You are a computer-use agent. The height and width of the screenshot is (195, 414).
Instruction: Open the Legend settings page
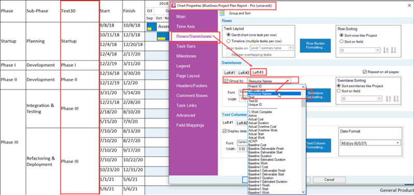click(183, 66)
